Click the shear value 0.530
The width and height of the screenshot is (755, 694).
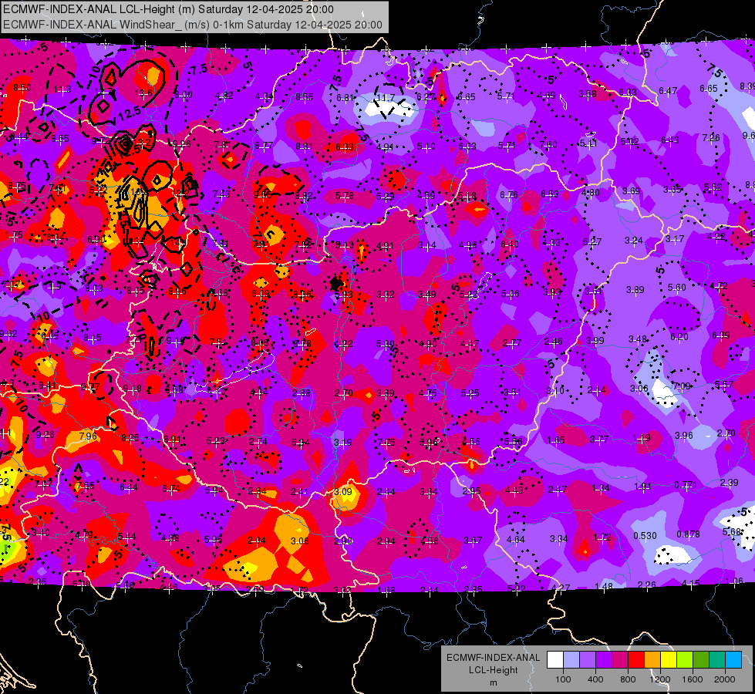point(645,536)
